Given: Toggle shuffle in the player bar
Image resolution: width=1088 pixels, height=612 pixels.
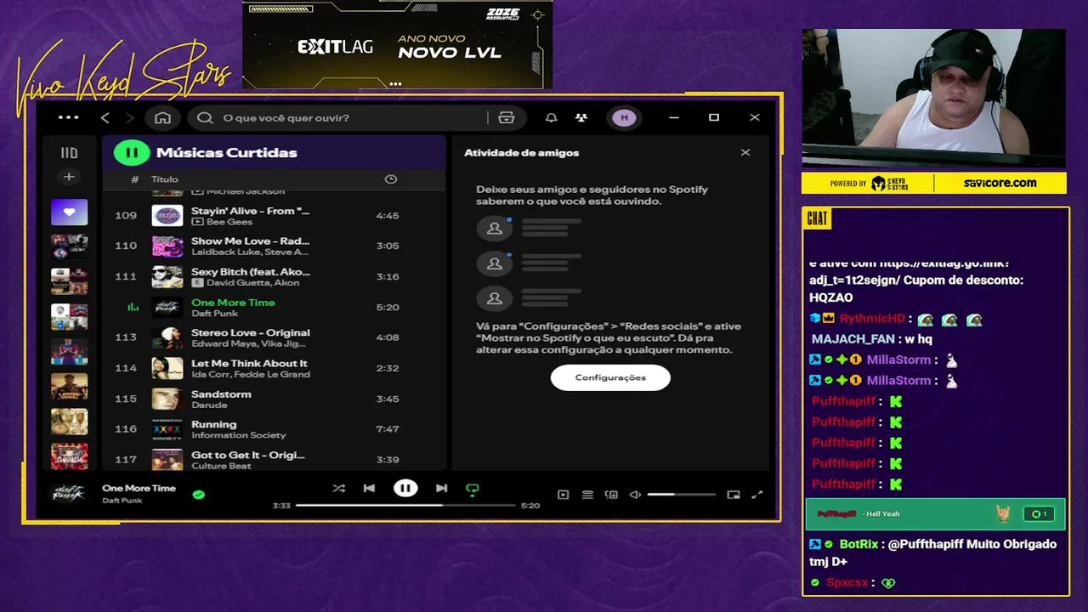Looking at the screenshot, I should (x=339, y=488).
